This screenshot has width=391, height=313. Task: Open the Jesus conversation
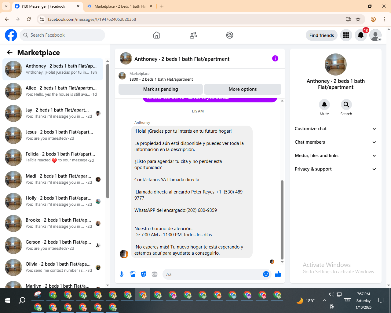tap(53, 135)
